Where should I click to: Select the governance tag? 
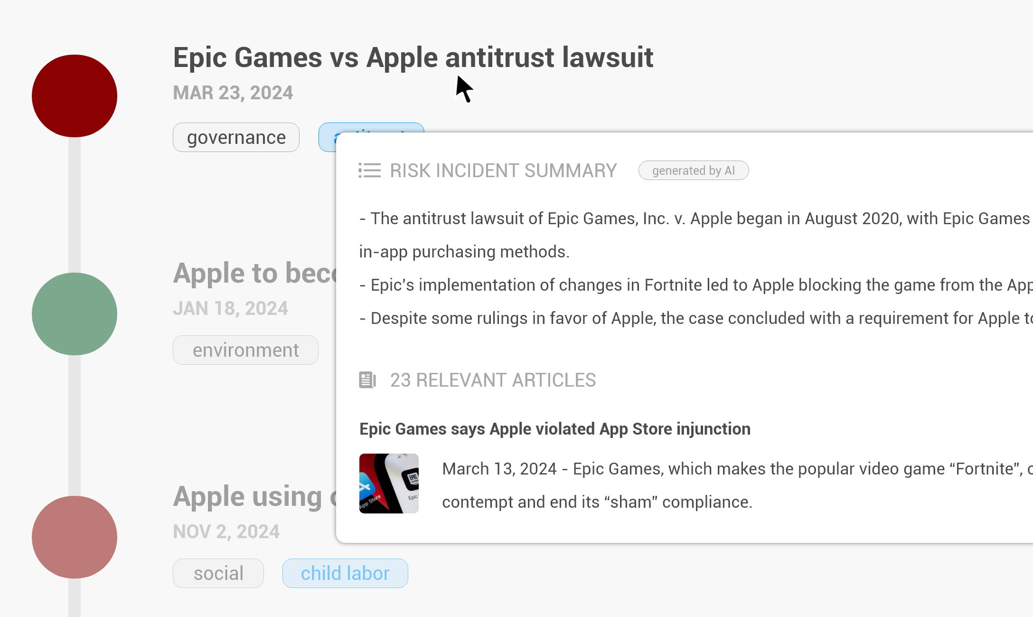(x=236, y=137)
